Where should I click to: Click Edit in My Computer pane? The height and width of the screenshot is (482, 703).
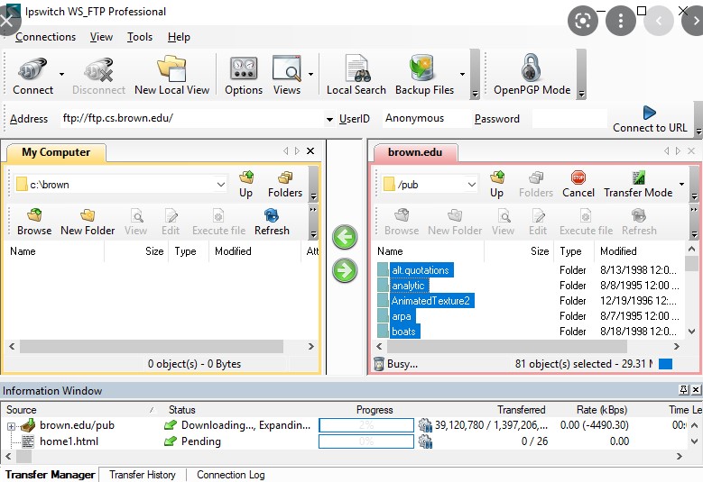coord(171,222)
